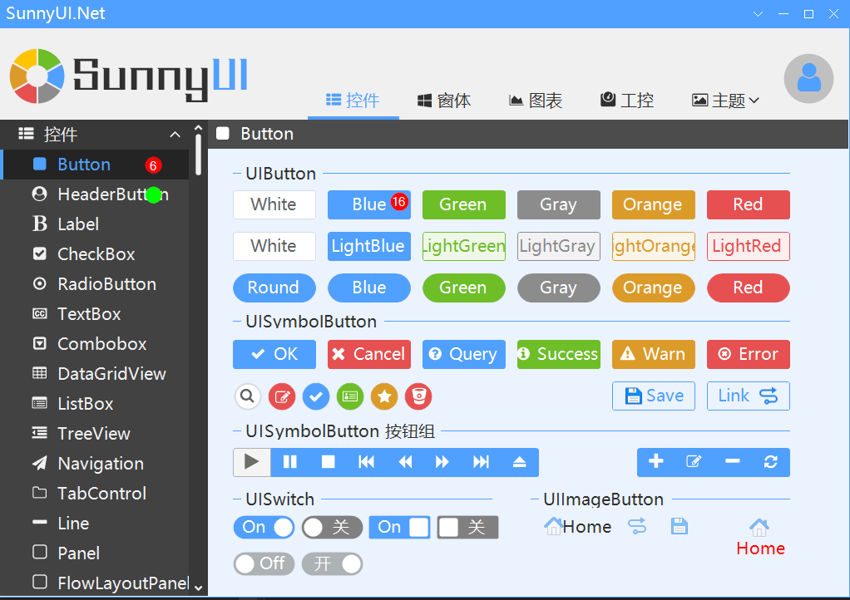The image size is (850, 600).
Task: Click the rewind media button
Action: [405, 462]
